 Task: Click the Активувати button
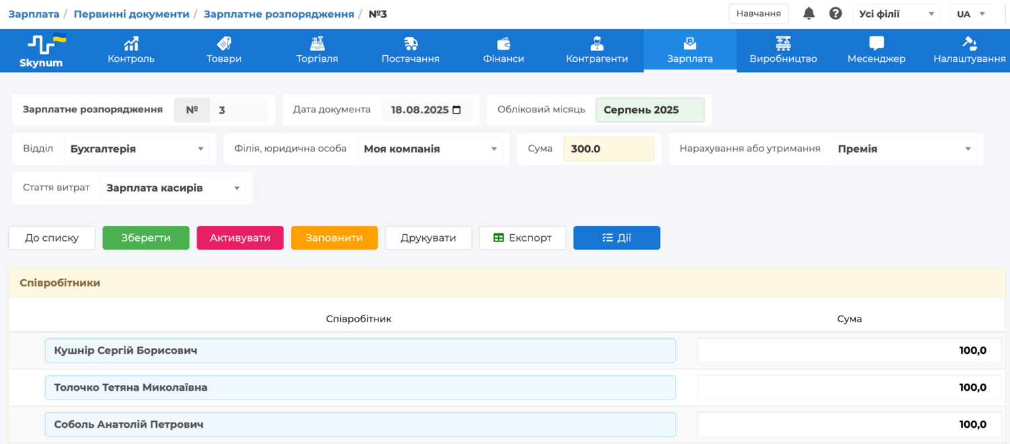[240, 238]
